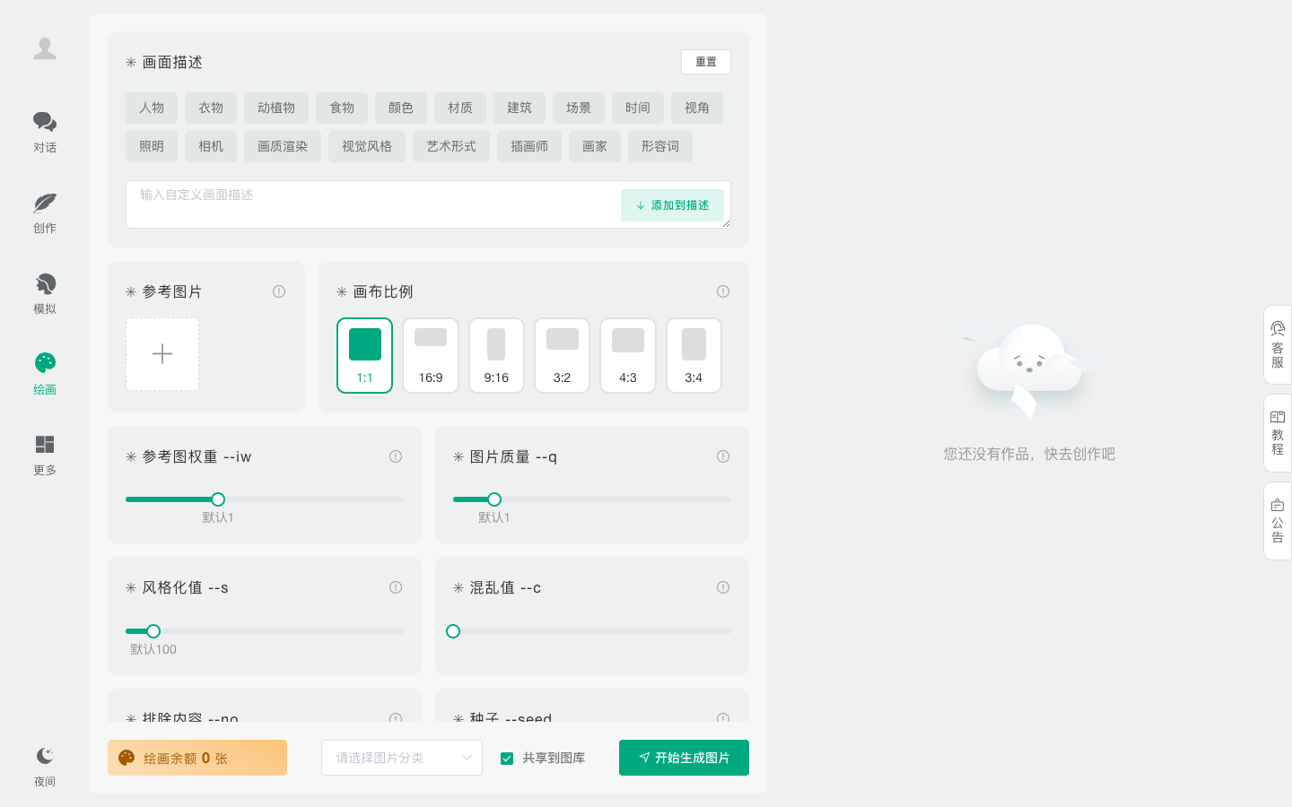Image resolution: width=1292 pixels, height=807 pixels.
Task: Open the 模拟 feature from sidebar
Action: [x=45, y=291]
